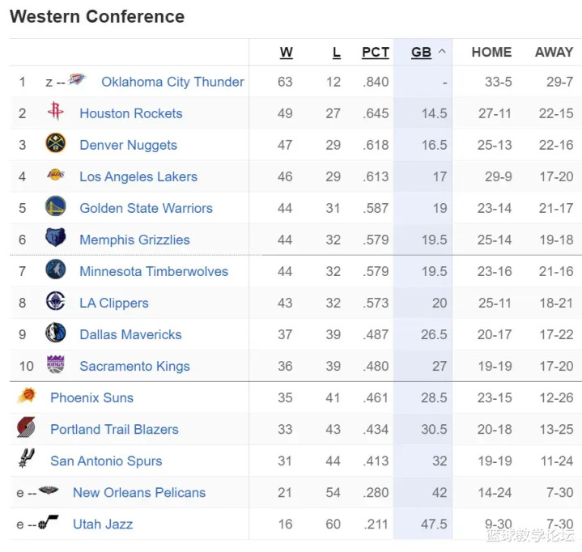Open the Los Angeles Lakers team link
The height and width of the screenshot is (552, 582).
tap(138, 176)
